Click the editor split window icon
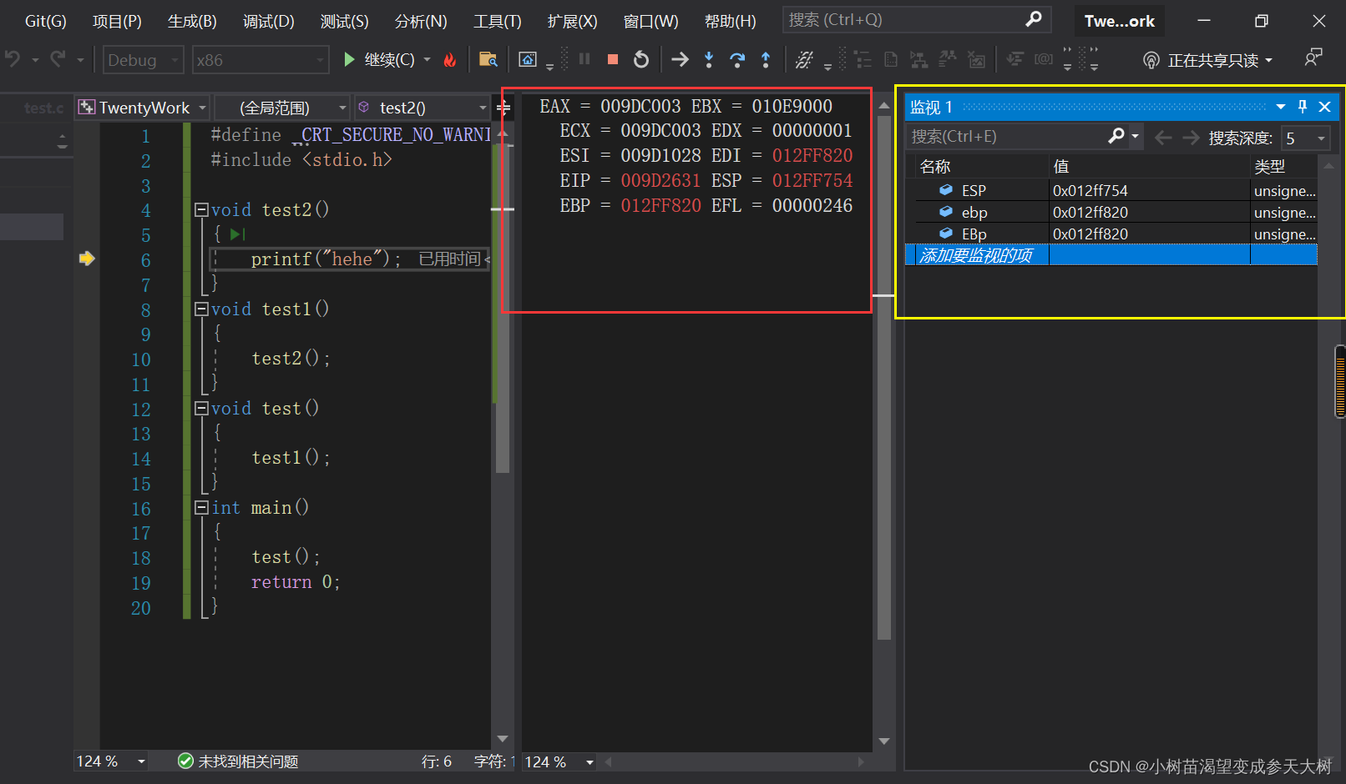 pyautogui.click(x=503, y=108)
